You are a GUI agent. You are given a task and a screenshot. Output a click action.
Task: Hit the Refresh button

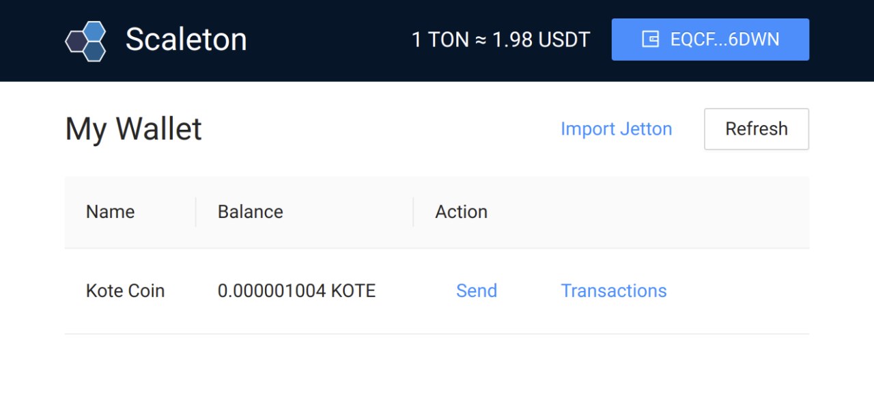[x=757, y=128]
